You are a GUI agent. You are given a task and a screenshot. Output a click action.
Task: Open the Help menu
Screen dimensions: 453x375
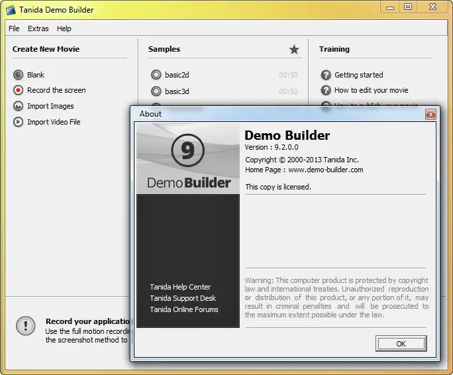coord(64,28)
